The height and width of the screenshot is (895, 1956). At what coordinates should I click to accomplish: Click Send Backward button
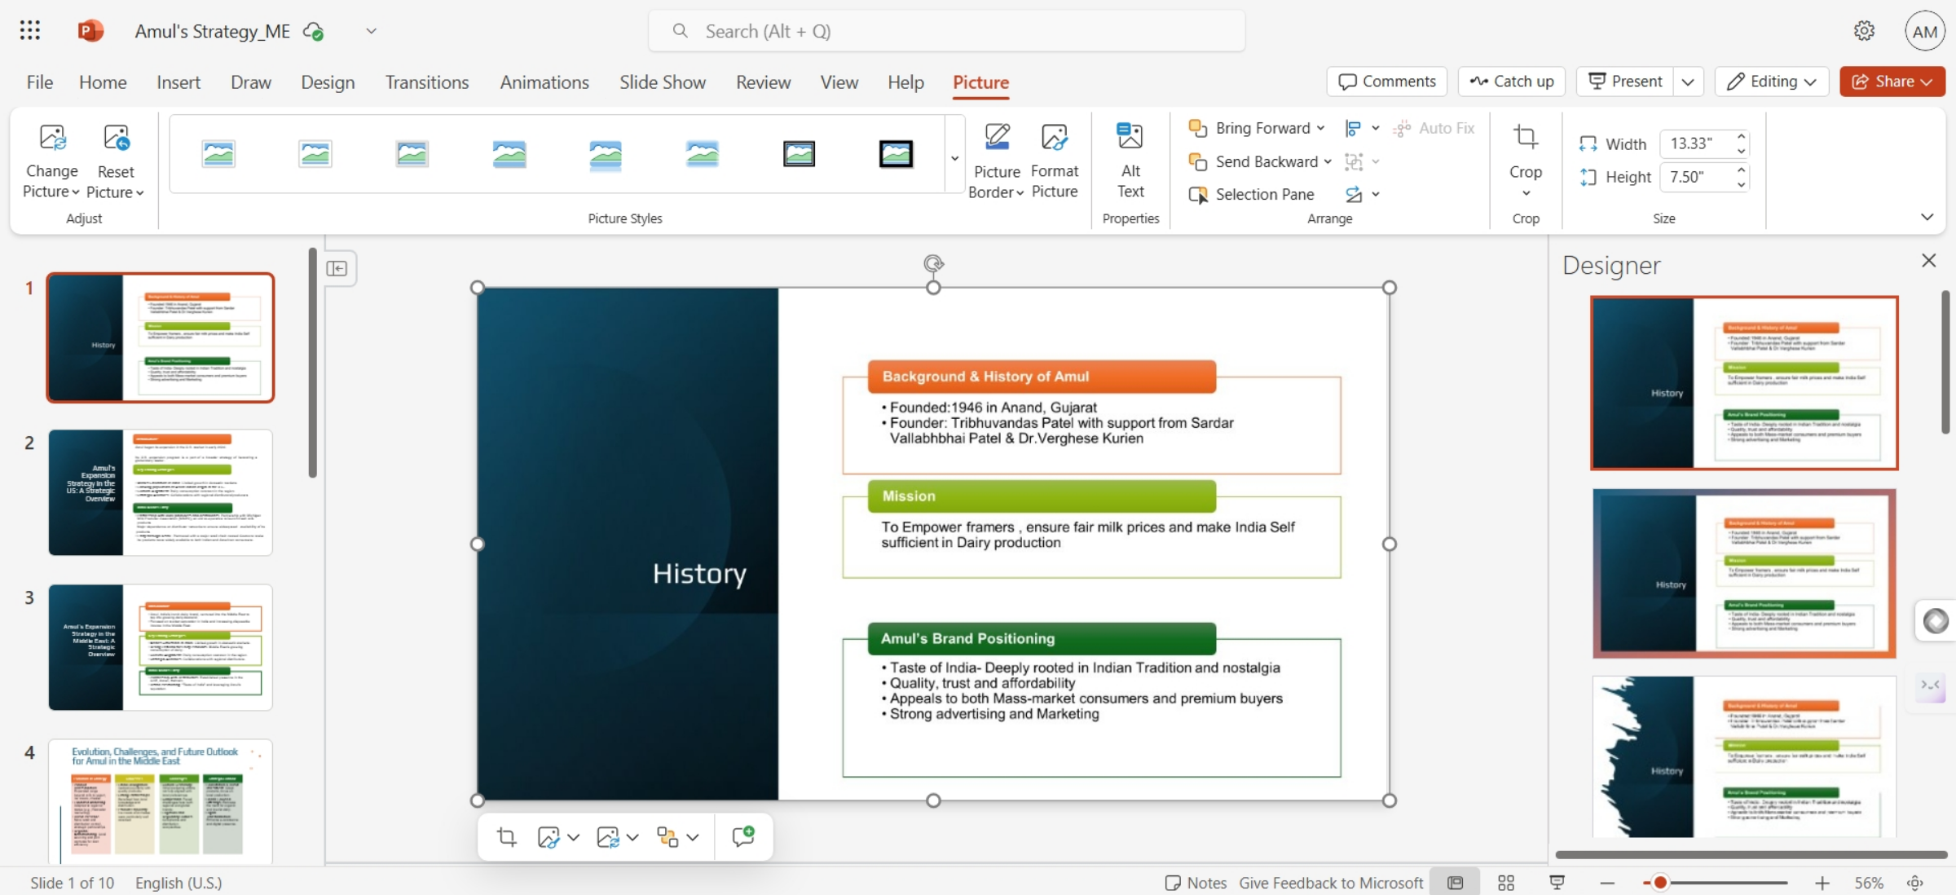[x=1256, y=161]
